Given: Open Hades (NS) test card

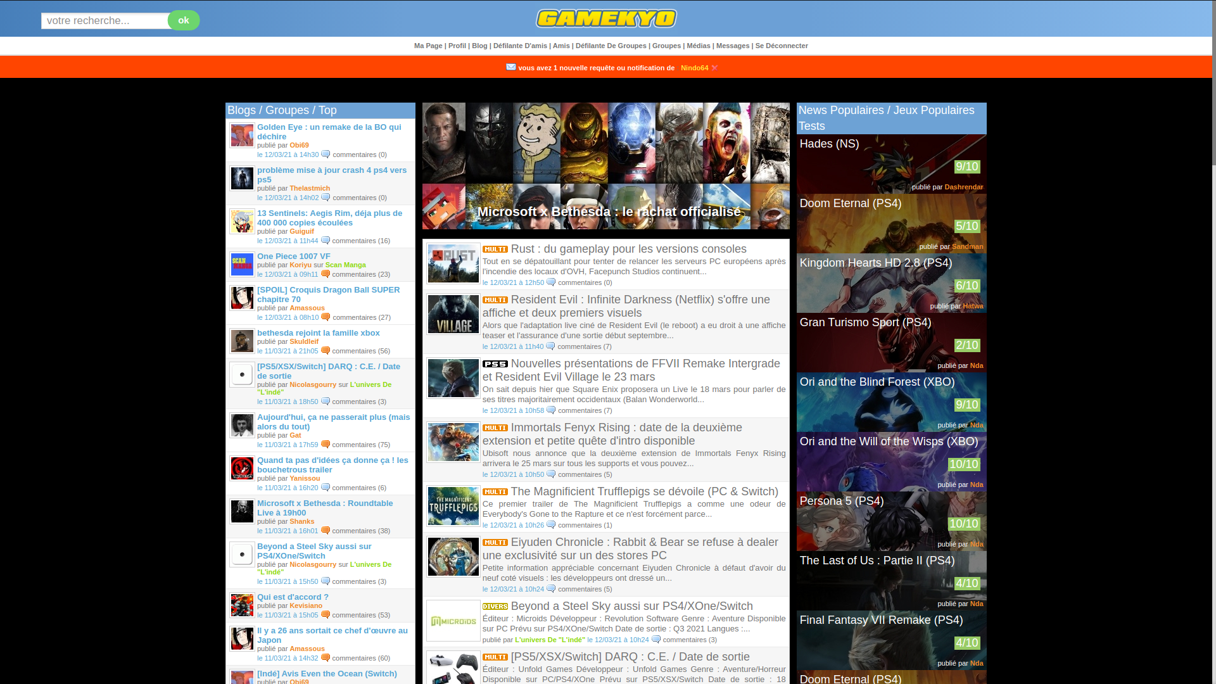Looking at the screenshot, I should coord(891,164).
